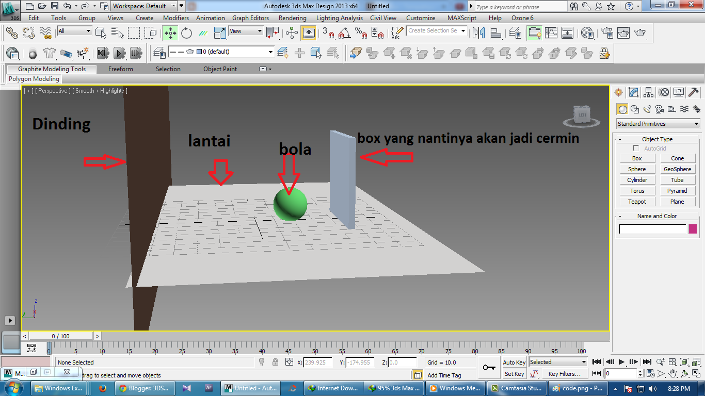Open the Workspace: Default dropdown
705x396 pixels.
coord(144,6)
